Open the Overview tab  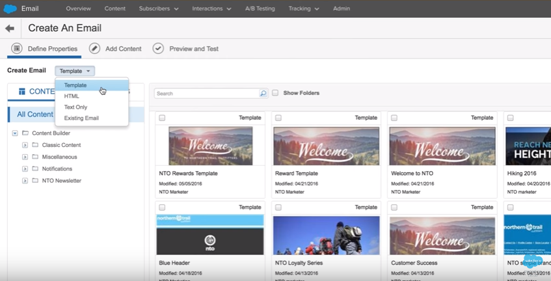click(x=78, y=8)
